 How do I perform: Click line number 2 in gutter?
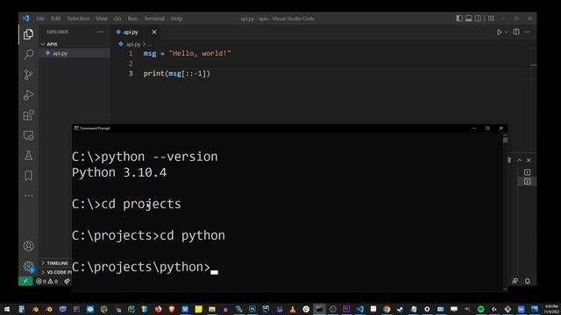click(131, 64)
